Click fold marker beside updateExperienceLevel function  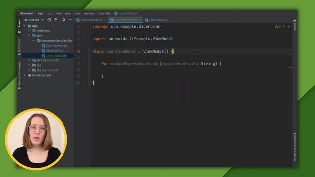[x=91, y=64]
